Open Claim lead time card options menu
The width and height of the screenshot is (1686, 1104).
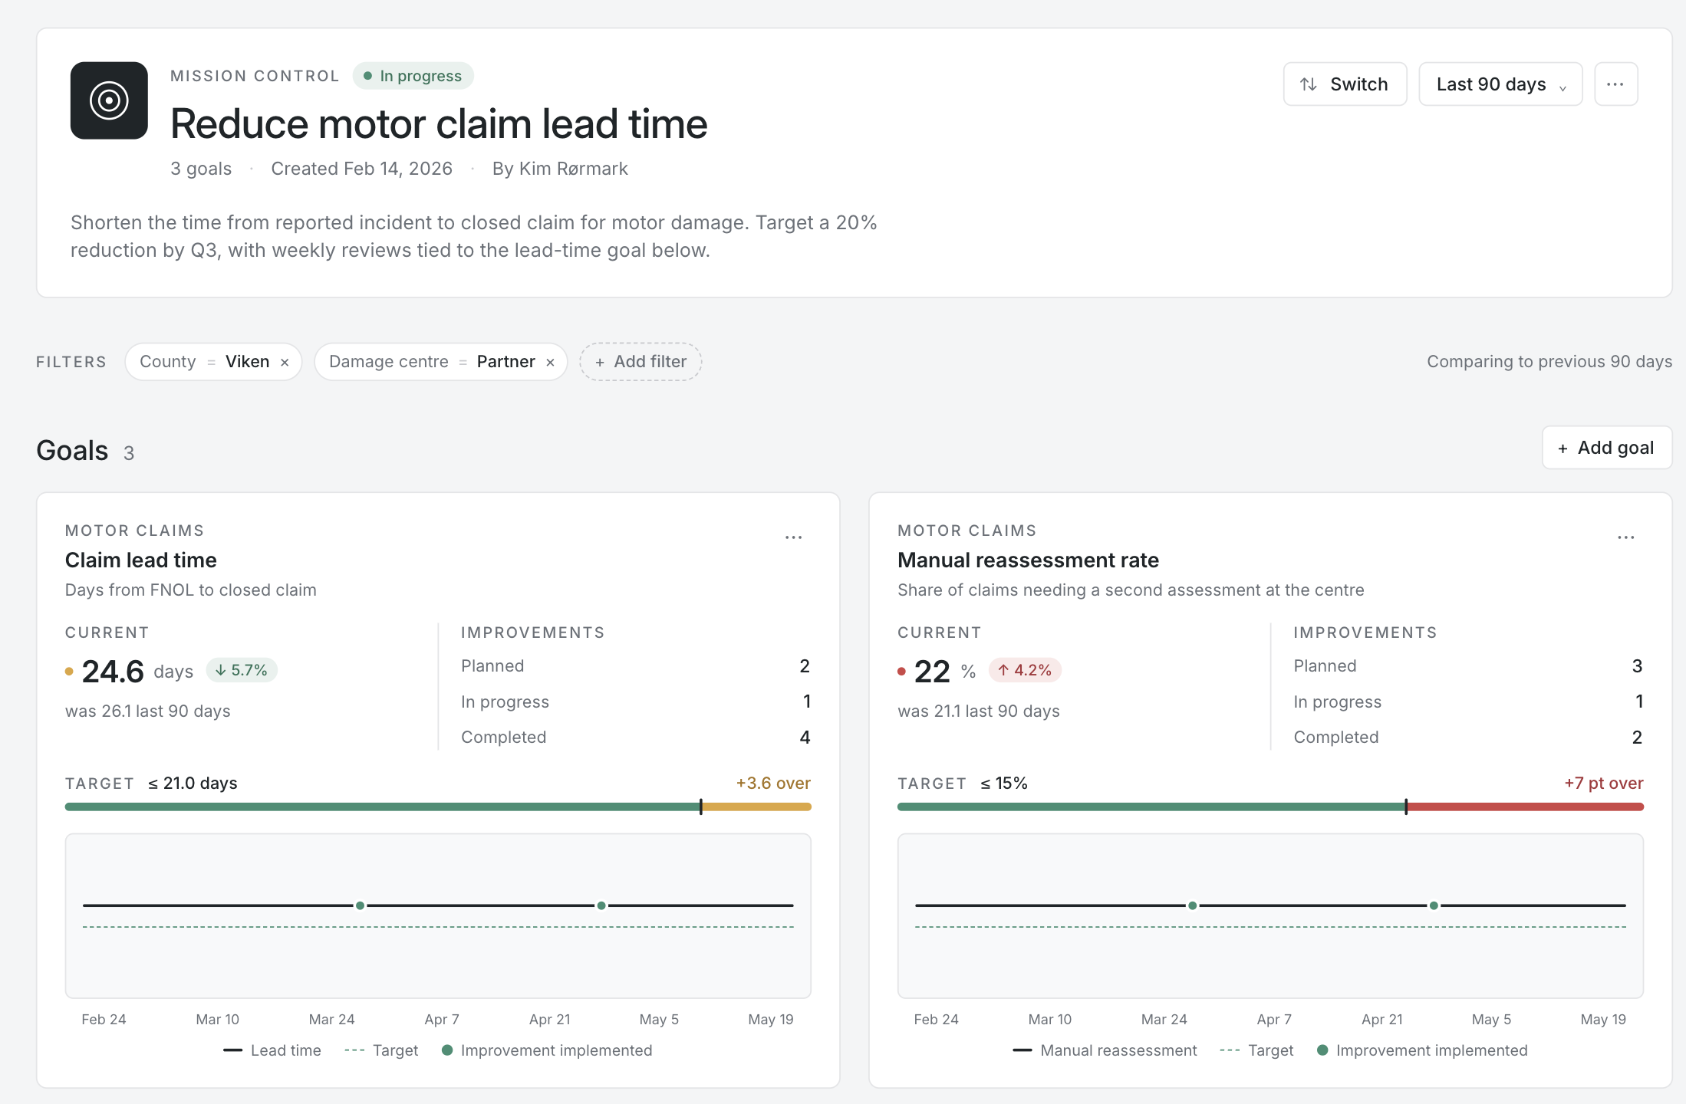[x=793, y=537]
